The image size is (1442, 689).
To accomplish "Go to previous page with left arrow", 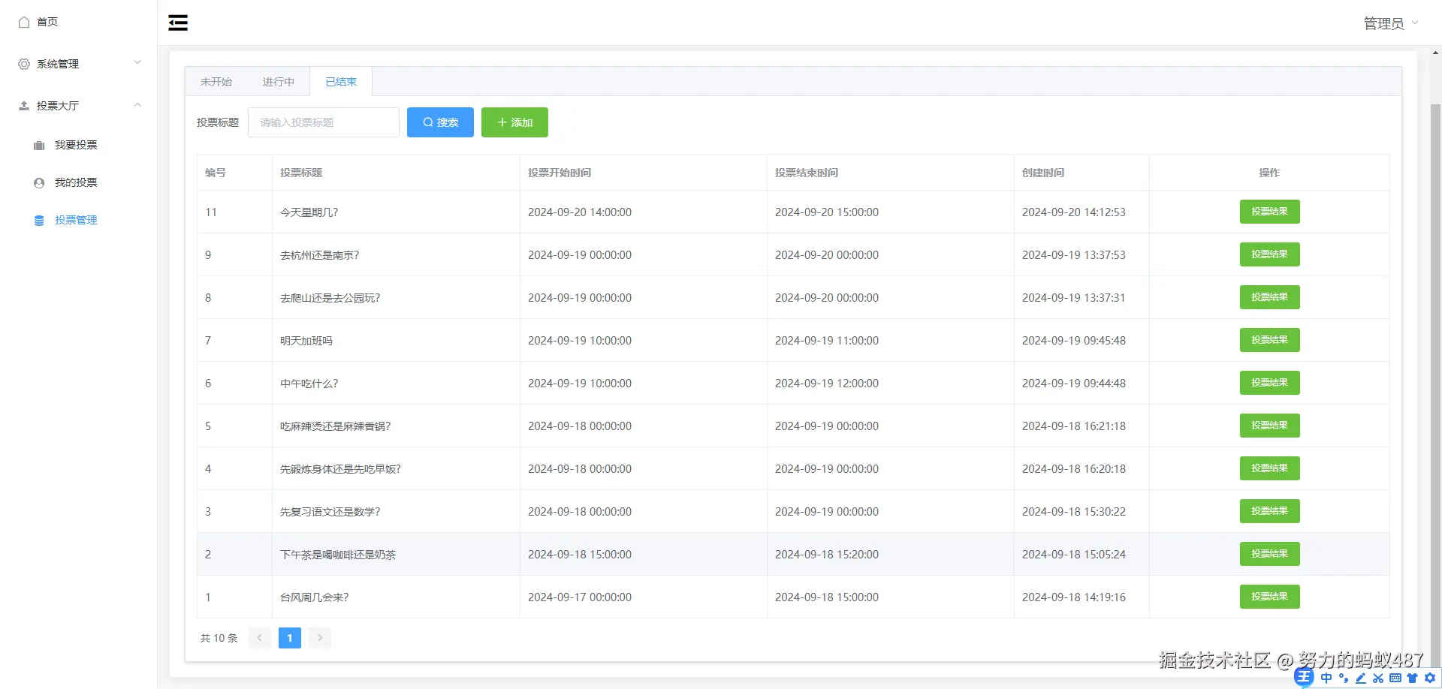I will coord(260,638).
